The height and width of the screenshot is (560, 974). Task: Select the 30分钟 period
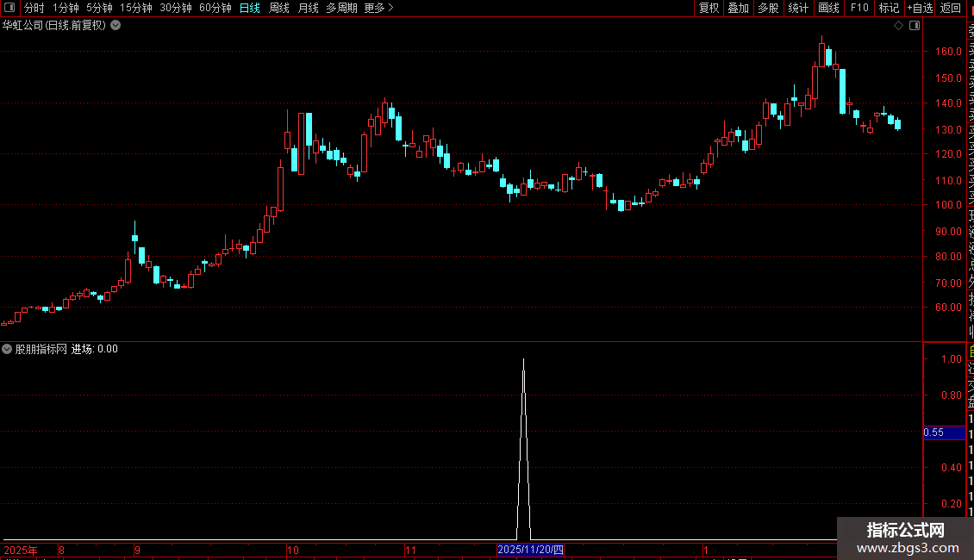176,8
